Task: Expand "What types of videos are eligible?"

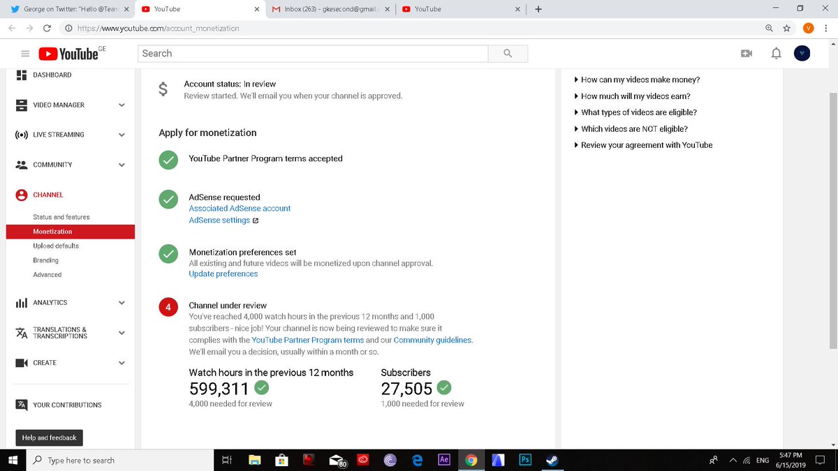Action: pyautogui.click(x=635, y=112)
